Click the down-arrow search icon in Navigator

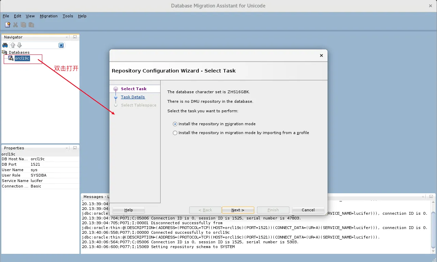pyautogui.click(x=19, y=45)
